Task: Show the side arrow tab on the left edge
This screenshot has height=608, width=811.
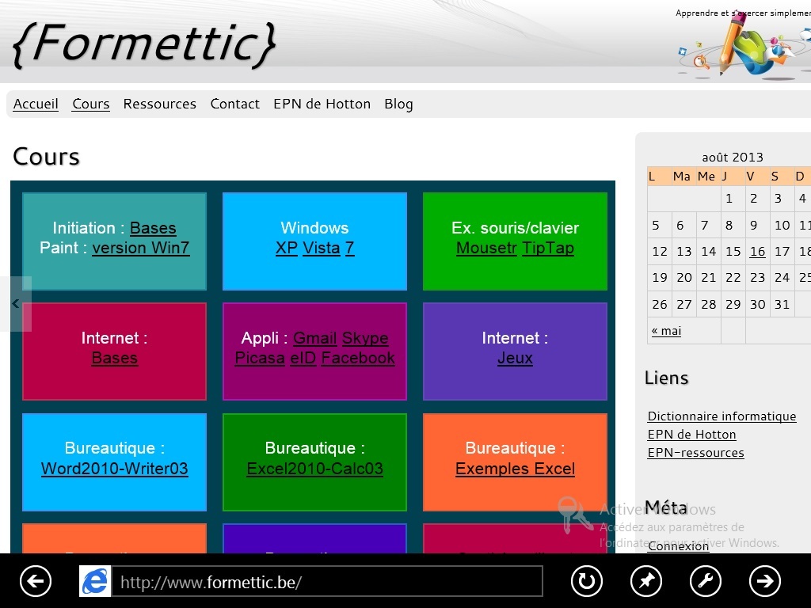Action: (x=16, y=304)
